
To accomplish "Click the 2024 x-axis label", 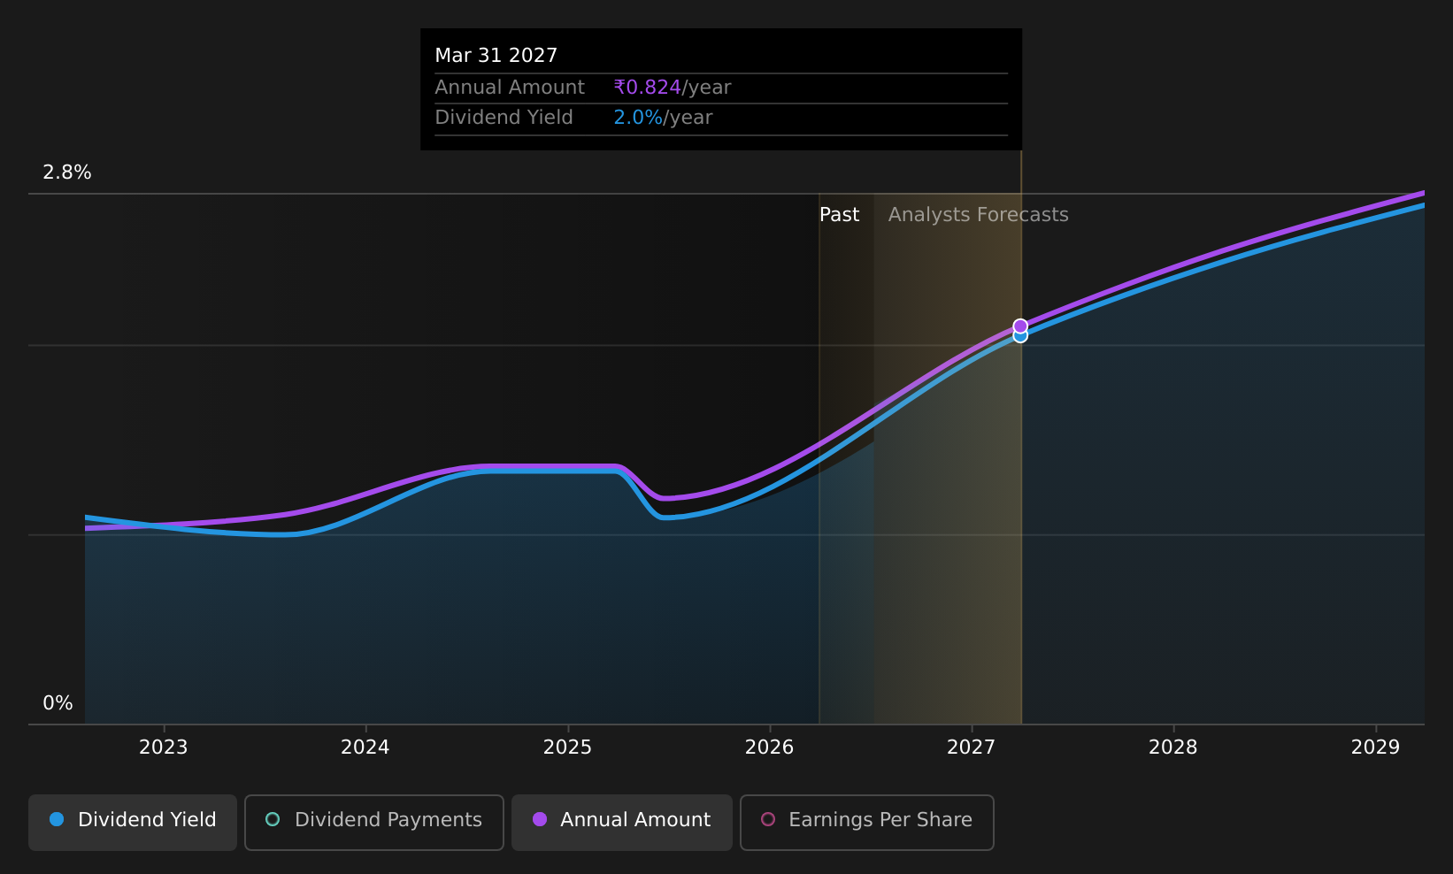I will point(365,747).
